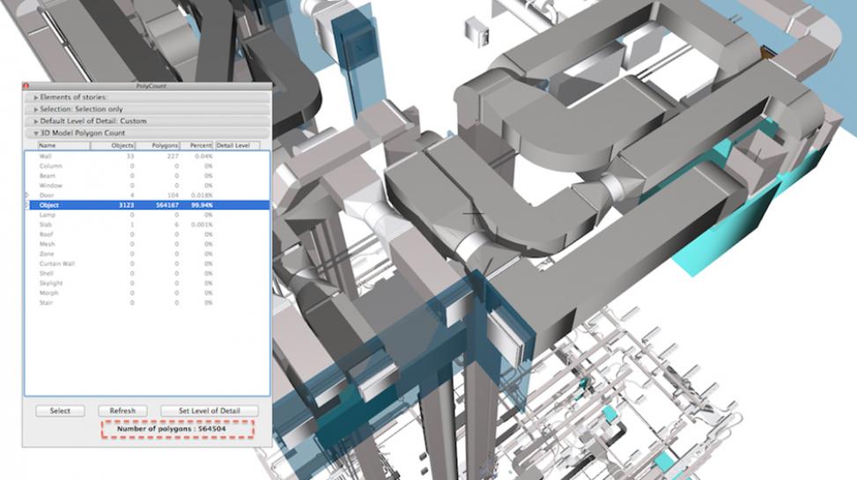The image size is (857, 480).
Task: Click the Set Level of Detail button
Action: pos(210,410)
